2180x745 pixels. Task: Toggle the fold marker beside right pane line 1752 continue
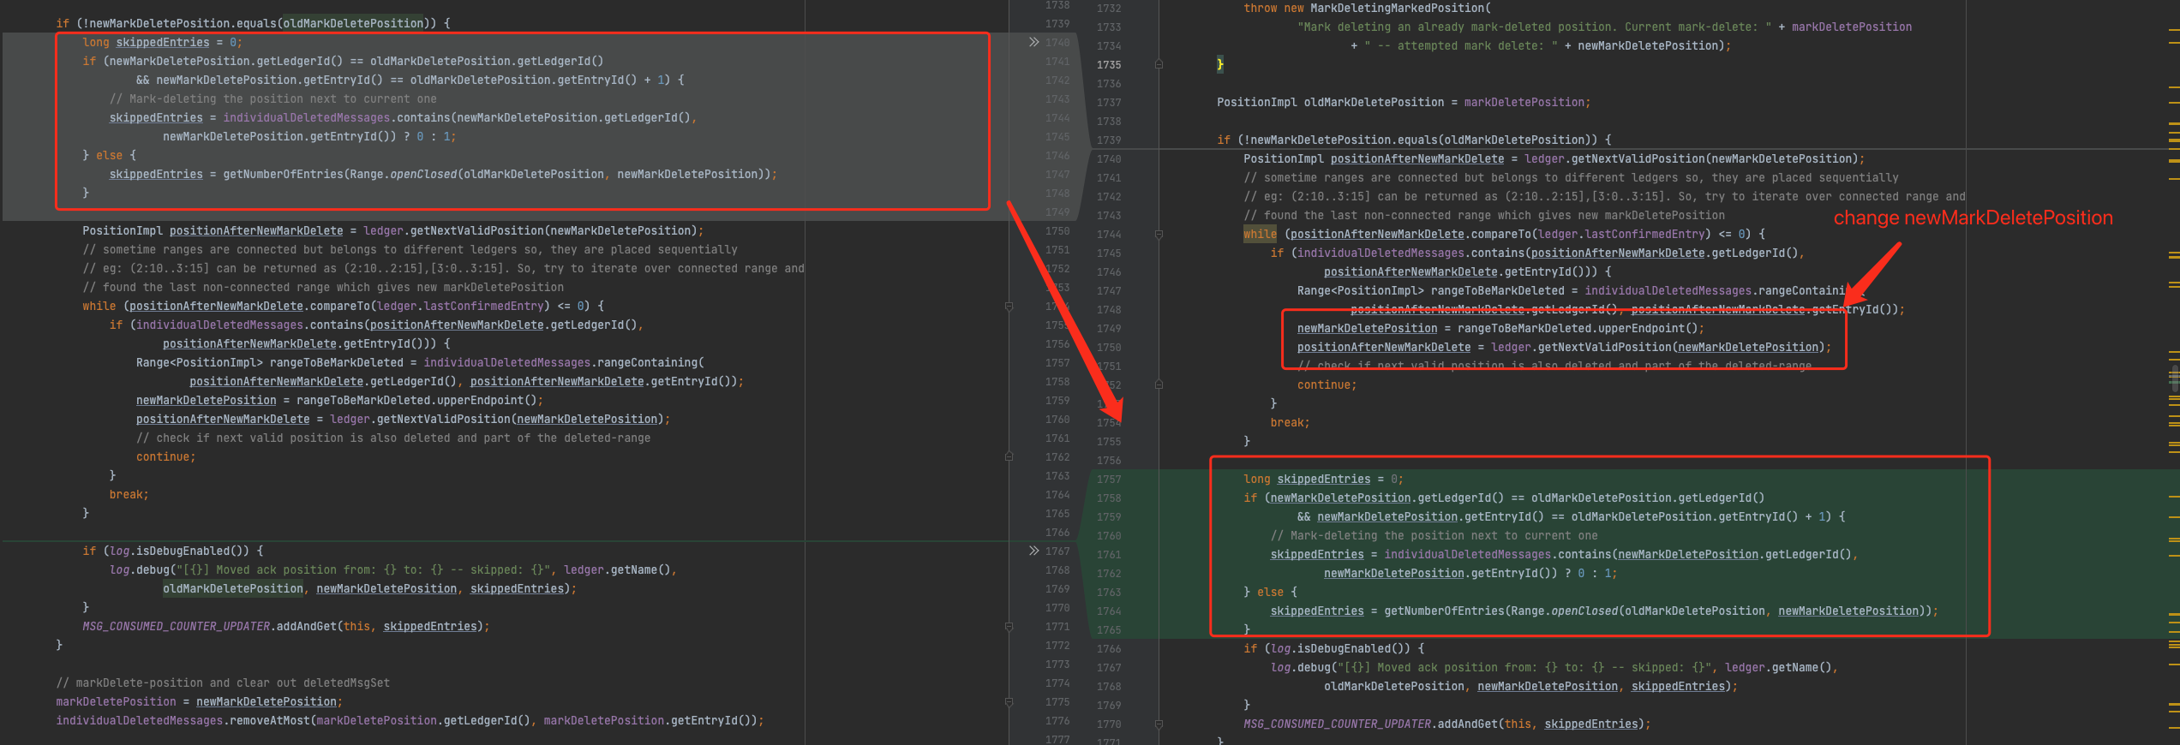(x=1159, y=384)
